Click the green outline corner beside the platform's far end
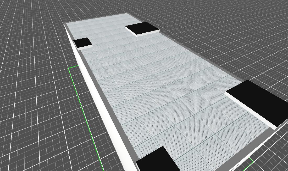 click(70, 68)
